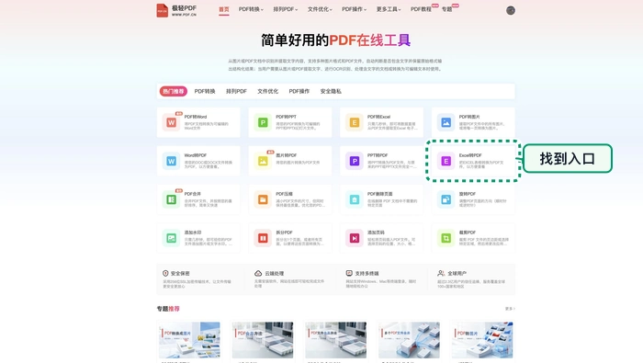Screen dimensions: 643x363
Task: Open the 裁剪PDF tool icon
Action: (x=446, y=238)
